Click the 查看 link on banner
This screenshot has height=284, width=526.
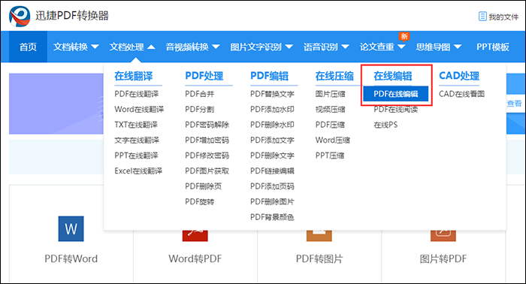click(x=514, y=104)
